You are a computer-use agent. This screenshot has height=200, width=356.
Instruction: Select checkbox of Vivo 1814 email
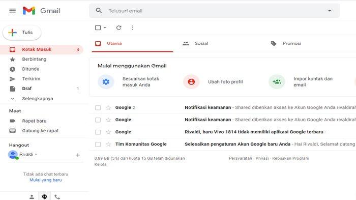[x=98, y=132]
